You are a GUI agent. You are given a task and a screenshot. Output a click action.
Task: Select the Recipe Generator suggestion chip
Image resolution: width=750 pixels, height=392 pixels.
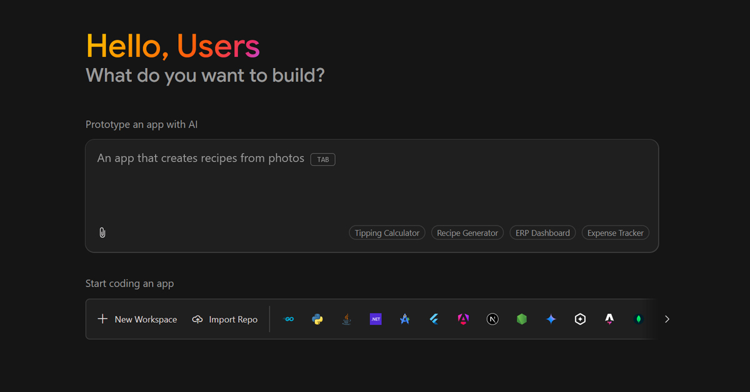pos(467,233)
